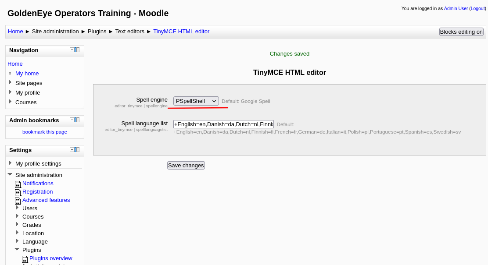Click the Advanced features page icon
488x265 pixels.
point(18,201)
